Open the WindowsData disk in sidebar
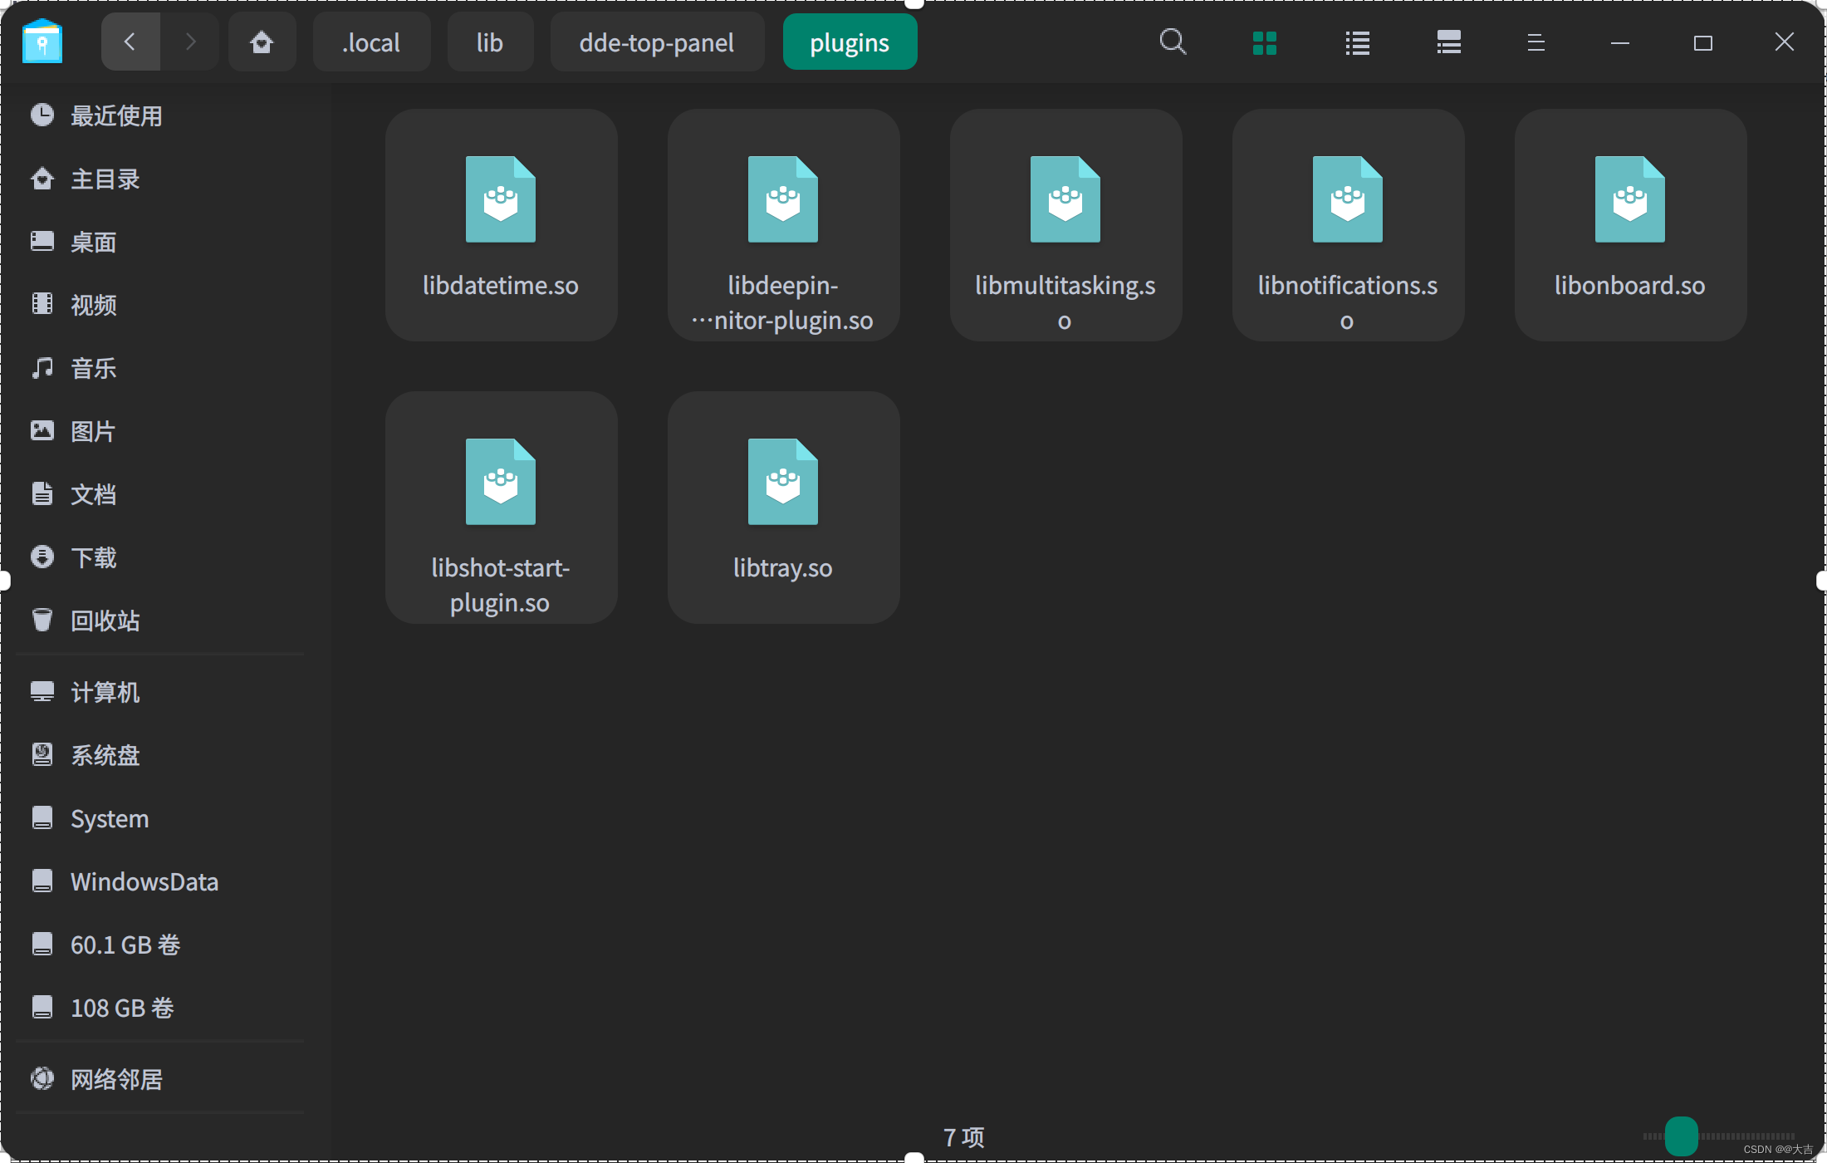Viewport: 1827px width, 1163px height. pyautogui.click(x=144, y=881)
